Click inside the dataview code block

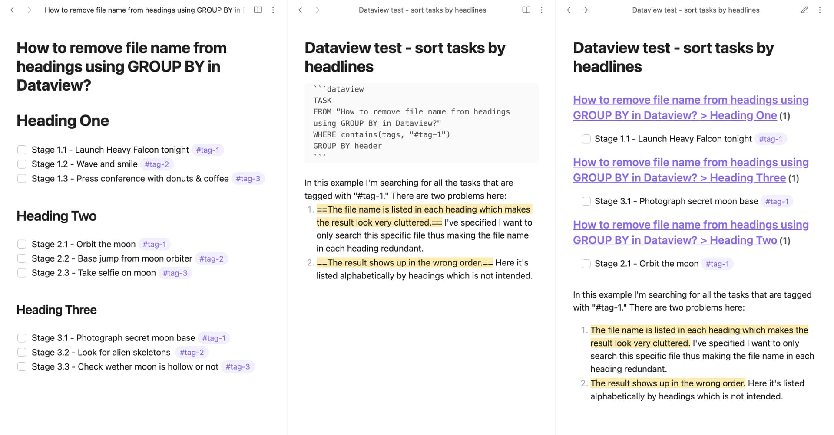tap(421, 123)
